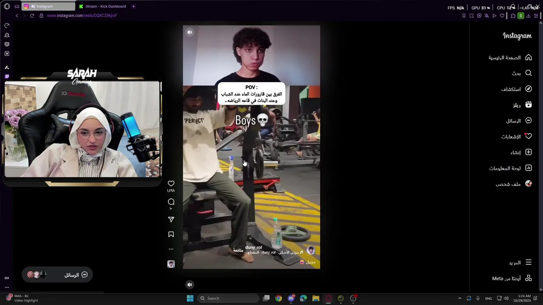
Task: Open GX Control speedometer sidebar icon
Action: [x=7, y=26]
